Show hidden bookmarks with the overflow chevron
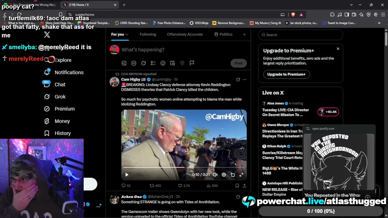 point(379,23)
